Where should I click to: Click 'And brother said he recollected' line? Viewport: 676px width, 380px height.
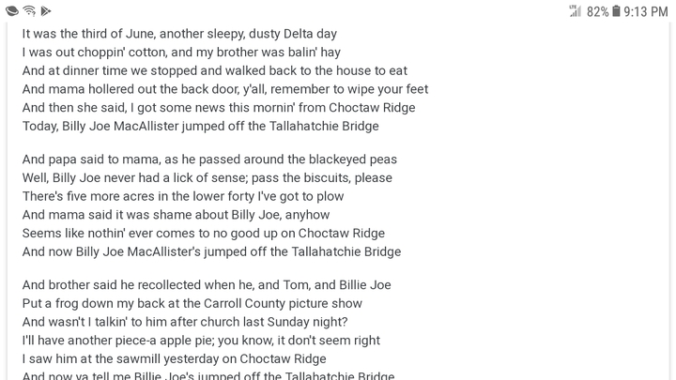click(x=207, y=285)
